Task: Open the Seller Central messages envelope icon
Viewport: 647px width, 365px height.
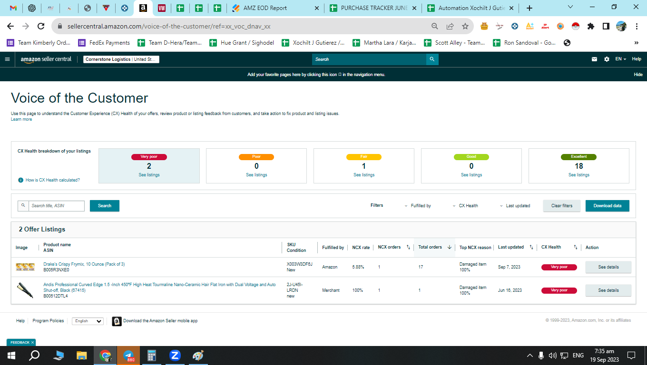Action: pyautogui.click(x=594, y=59)
